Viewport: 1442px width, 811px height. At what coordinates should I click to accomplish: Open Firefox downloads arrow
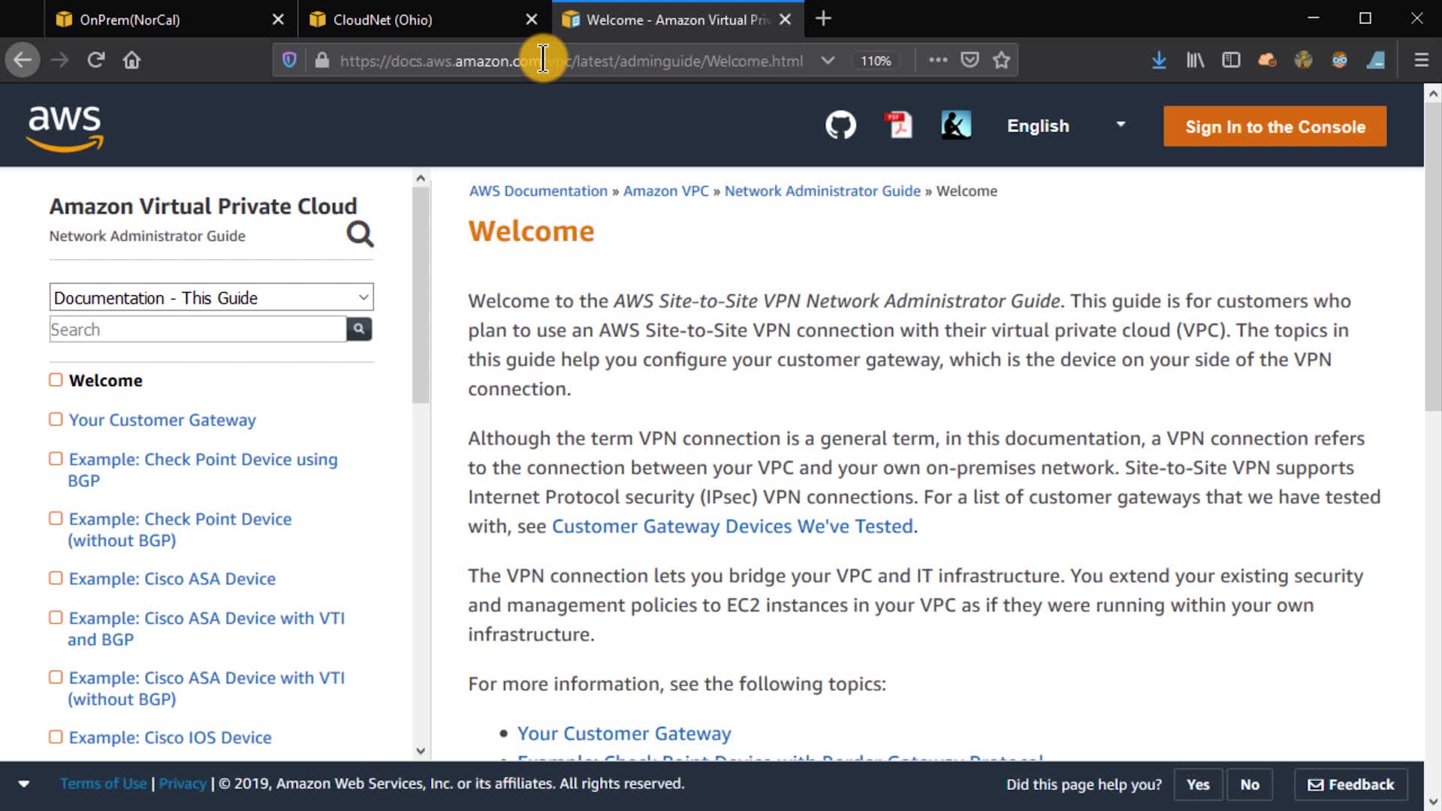click(x=1158, y=60)
